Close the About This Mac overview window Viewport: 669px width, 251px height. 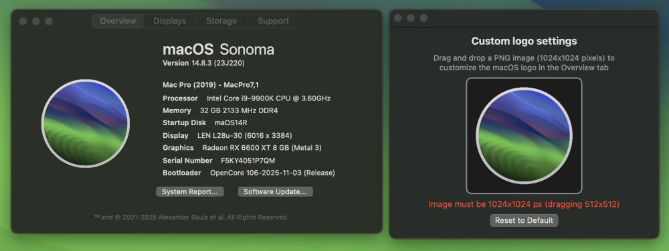[x=23, y=21]
